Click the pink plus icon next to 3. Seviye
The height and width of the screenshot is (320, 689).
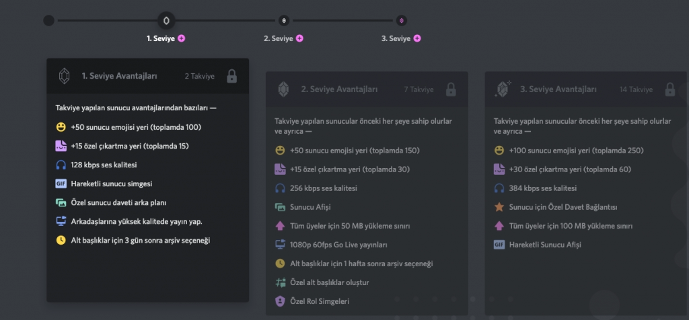[417, 38]
